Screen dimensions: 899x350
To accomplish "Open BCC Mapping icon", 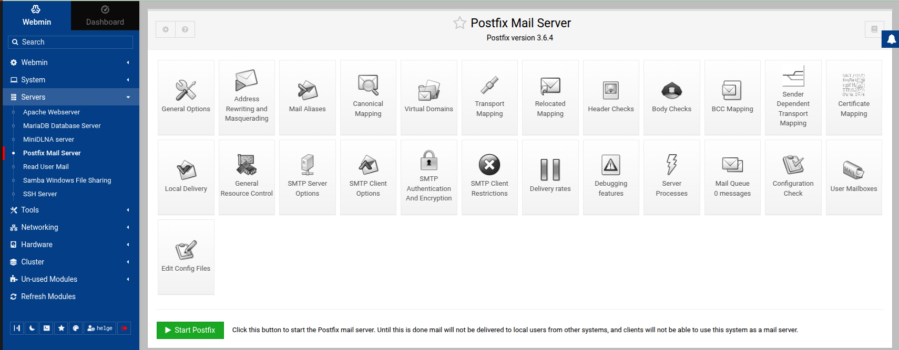I will [x=732, y=97].
